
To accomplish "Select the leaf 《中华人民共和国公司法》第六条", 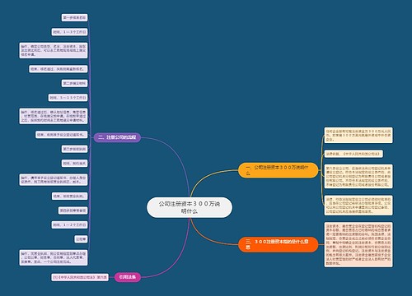I will click(x=80, y=277).
